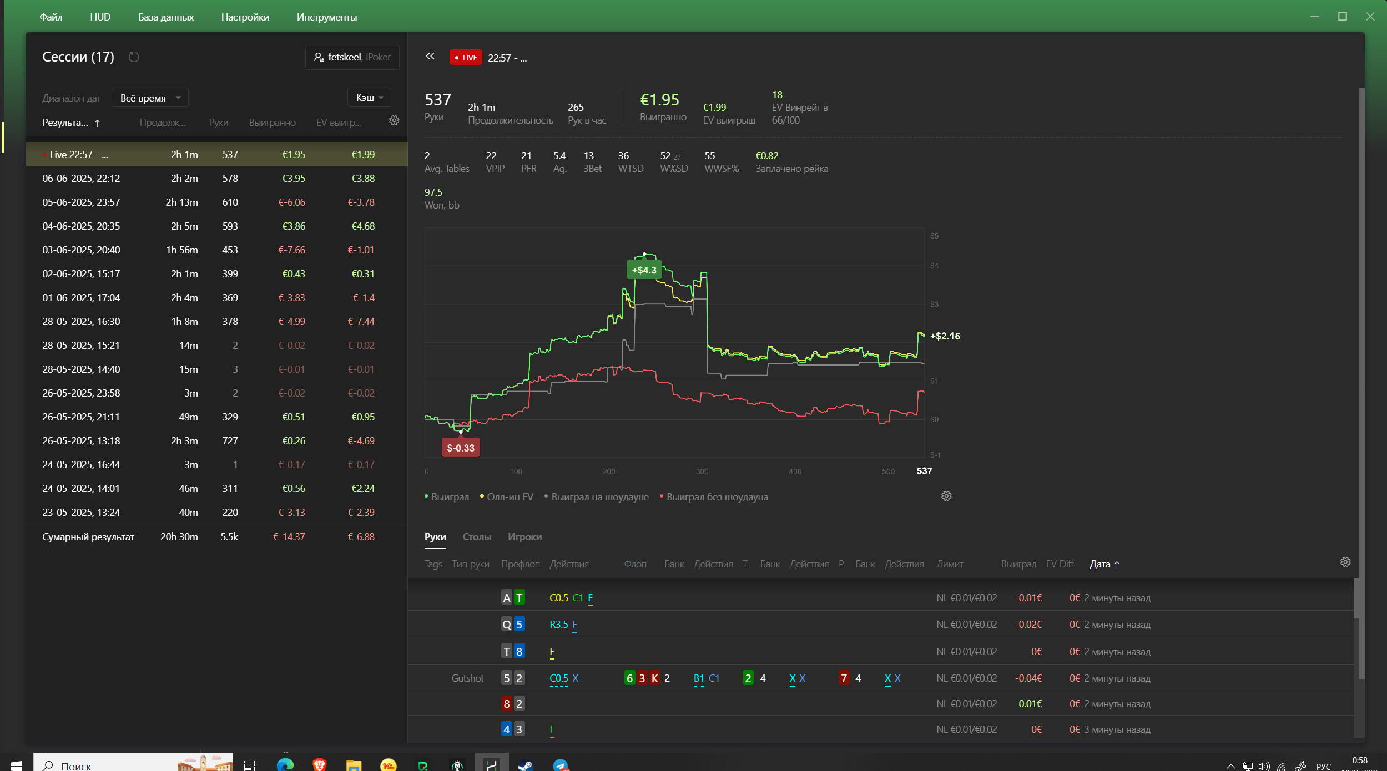Toggle Выиграл на шоудауне graph line
The width and height of the screenshot is (1387, 771).
pyautogui.click(x=597, y=497)
